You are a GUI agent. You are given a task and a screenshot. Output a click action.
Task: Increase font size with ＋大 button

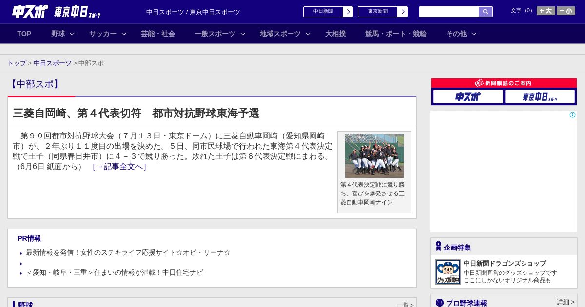coord(546,11)
